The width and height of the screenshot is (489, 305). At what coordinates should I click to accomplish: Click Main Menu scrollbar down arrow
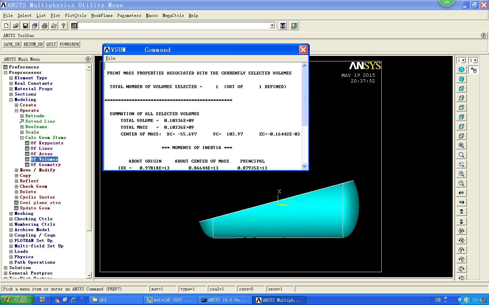tap(89, 276)
